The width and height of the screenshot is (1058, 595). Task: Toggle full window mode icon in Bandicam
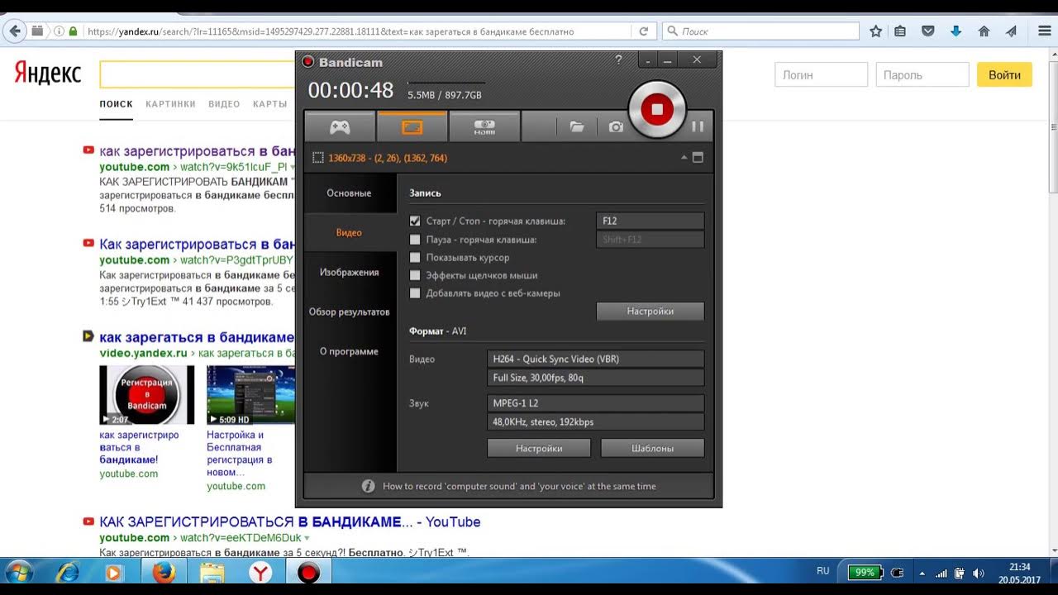[x=698, y=158]
